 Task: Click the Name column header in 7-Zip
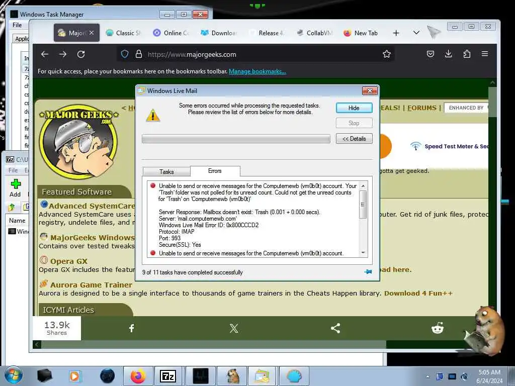click(x=17, y=221)
